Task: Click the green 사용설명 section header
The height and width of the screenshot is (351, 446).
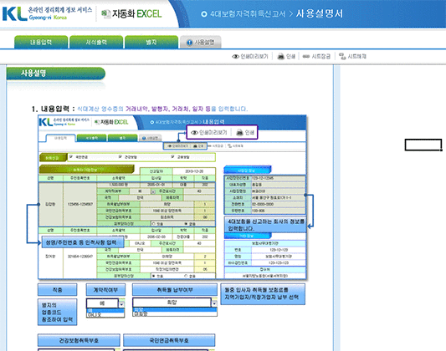Action: [x=56, y=74]
